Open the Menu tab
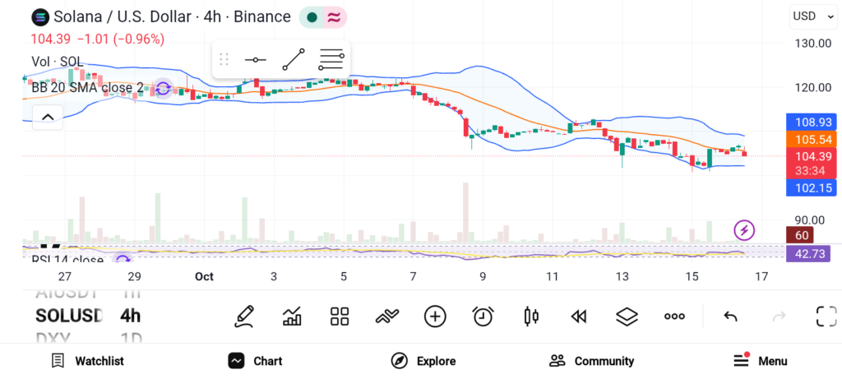The height and width of the screenshot is (379, 842). point(761,361)
